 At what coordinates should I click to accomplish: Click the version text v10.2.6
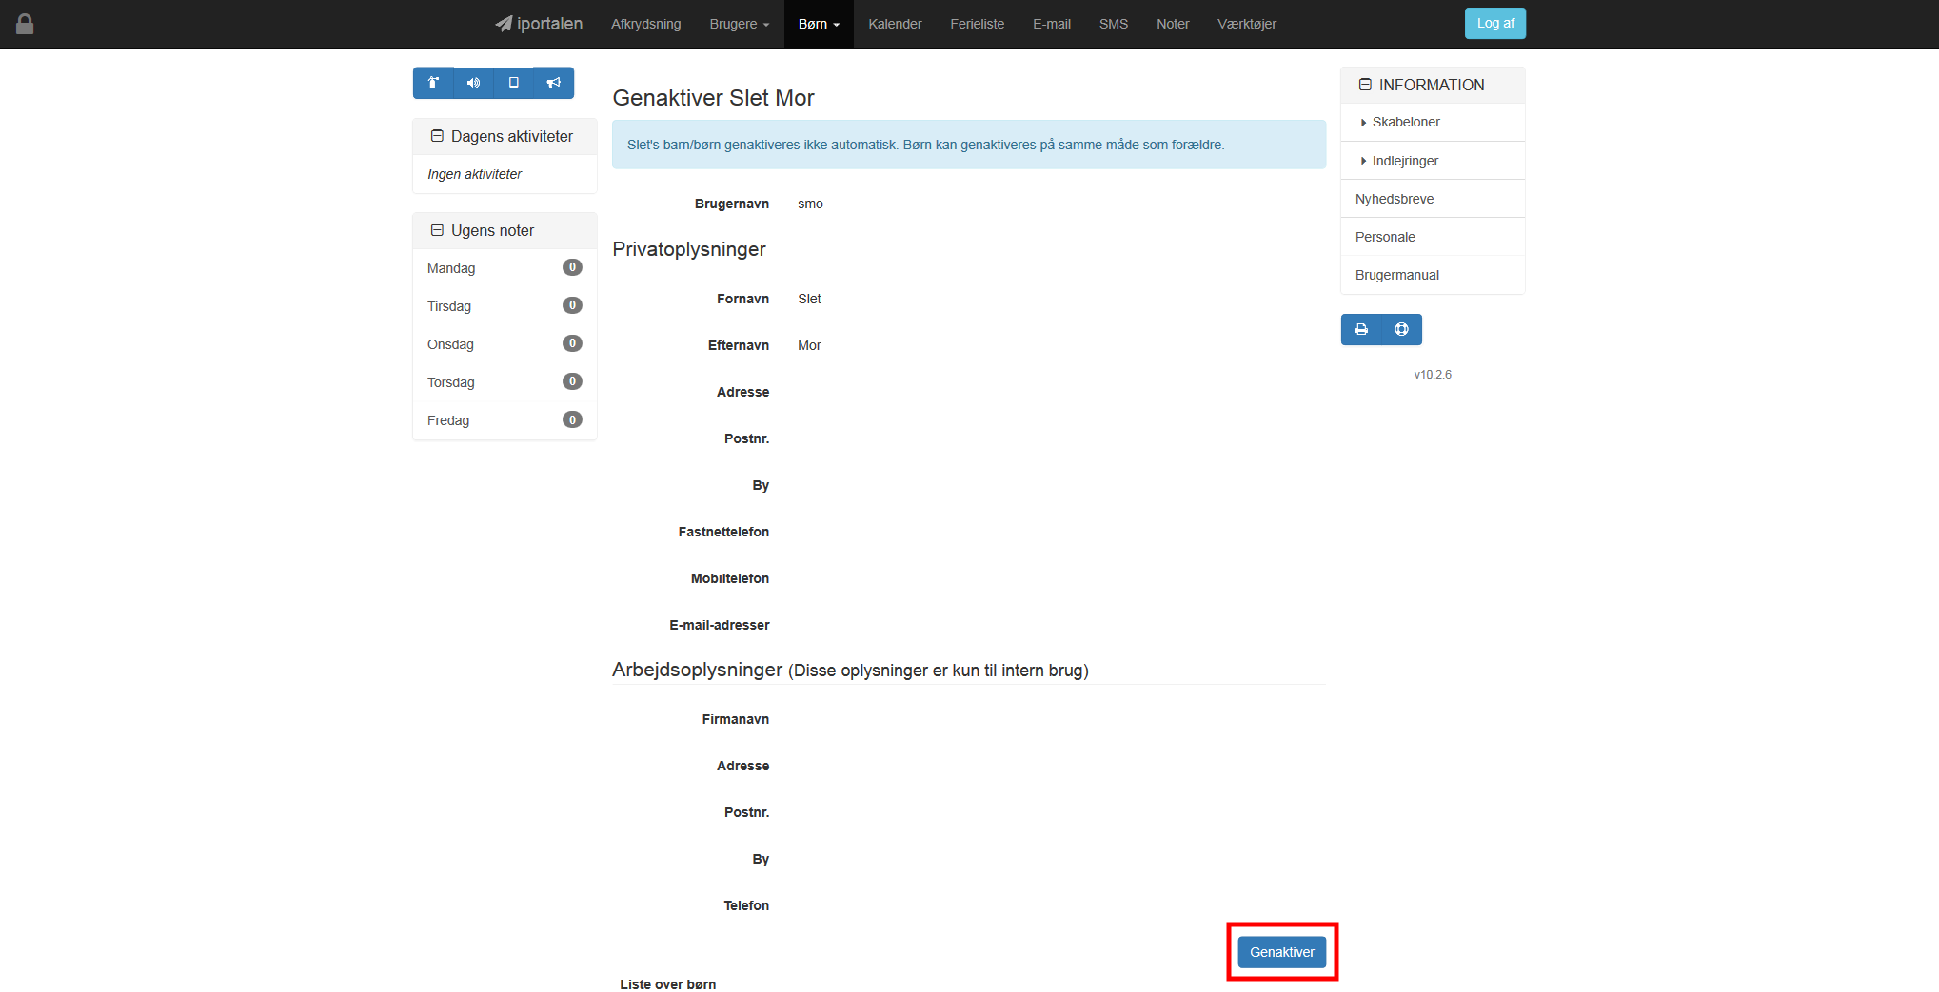1433,375
